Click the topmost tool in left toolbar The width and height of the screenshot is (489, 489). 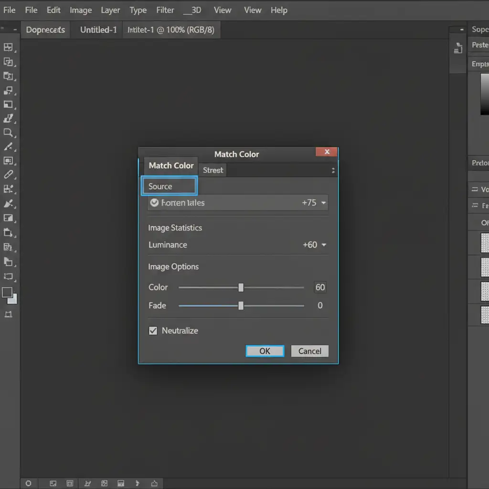point(8,47)
